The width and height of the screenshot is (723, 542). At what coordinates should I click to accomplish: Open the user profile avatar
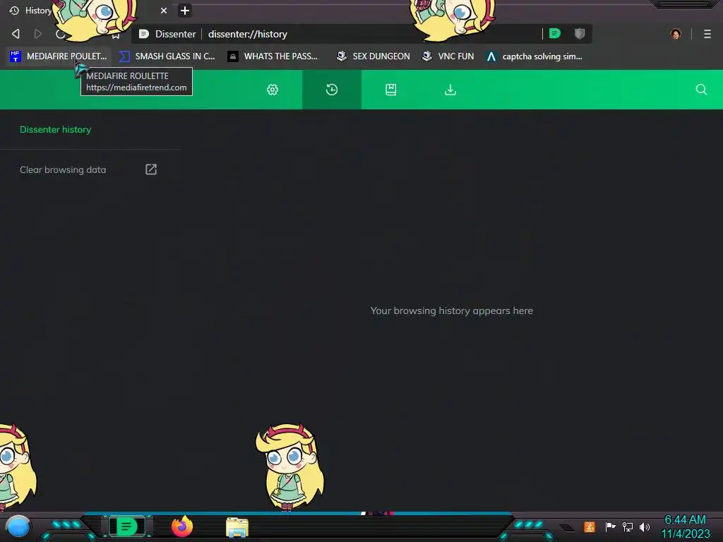676,34
